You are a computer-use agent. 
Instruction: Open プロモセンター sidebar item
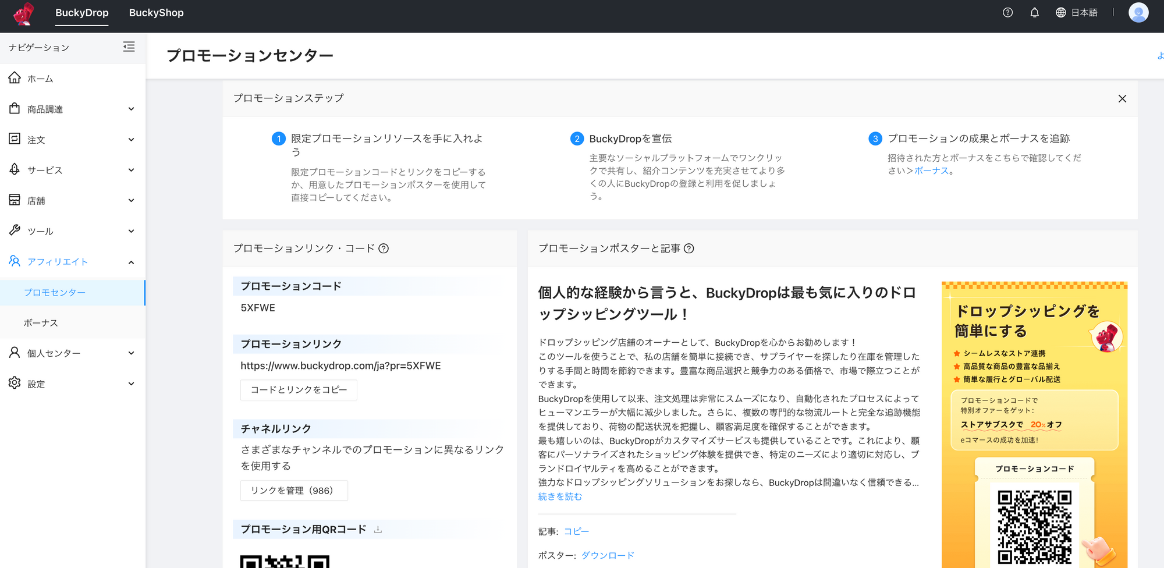[72, 292]
